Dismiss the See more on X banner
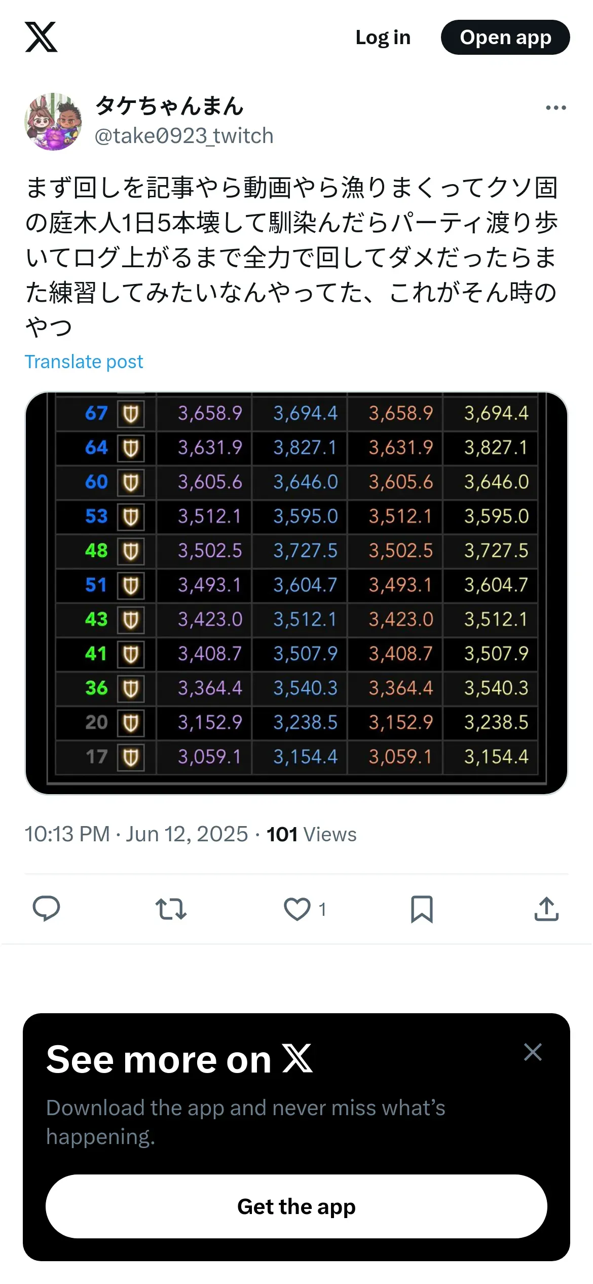The image size is (593, 1284). (x=533, y=1052)
